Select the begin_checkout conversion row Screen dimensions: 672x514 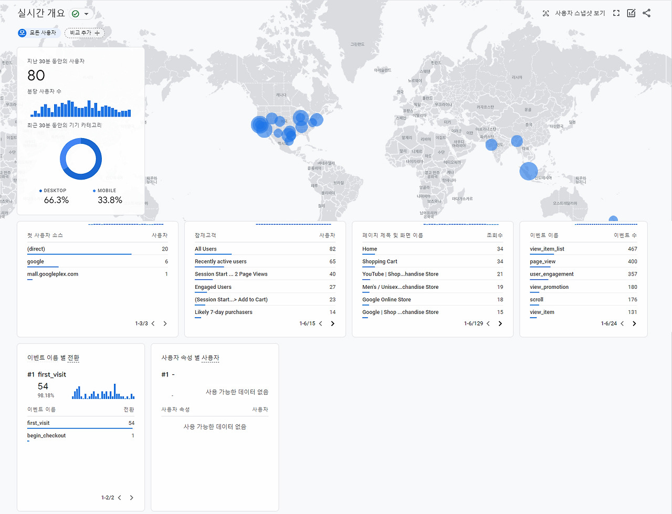click(81, 436)
